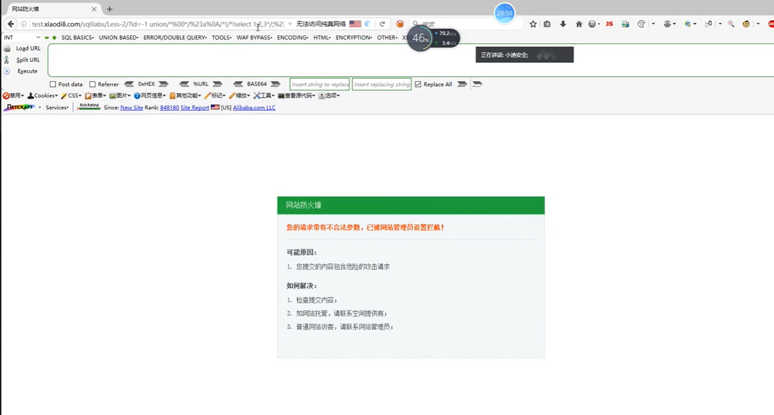The width and height of the screenshot is (774, 415).
Task: Open the 848180 rank link
Action: pyautogui.click(x=169, y=108)
